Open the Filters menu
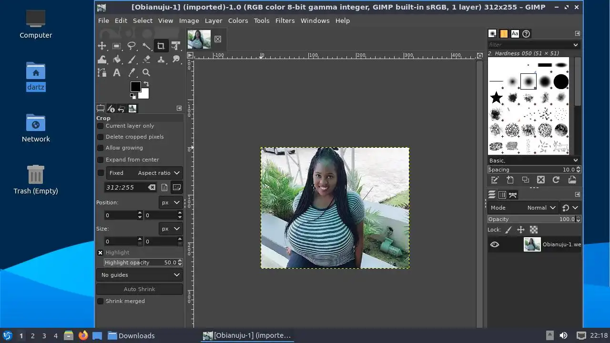Image resolution: width=610 pixels, height=343 pixels. pos(285,20)
